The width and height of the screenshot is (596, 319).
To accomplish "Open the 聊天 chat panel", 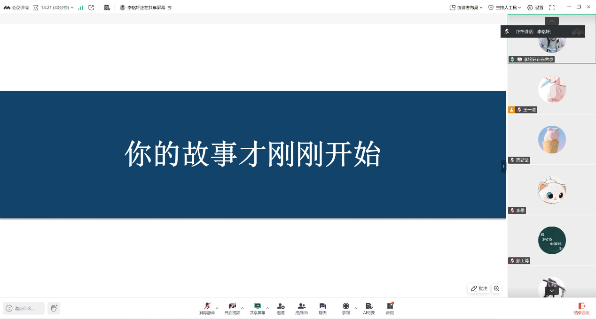I will coord(322,308).
